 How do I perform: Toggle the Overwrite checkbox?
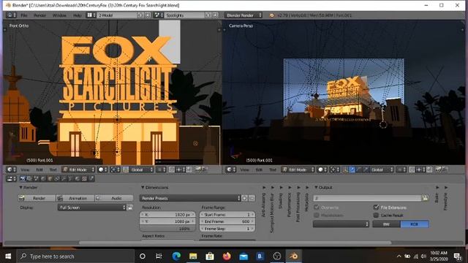point(317,207)
